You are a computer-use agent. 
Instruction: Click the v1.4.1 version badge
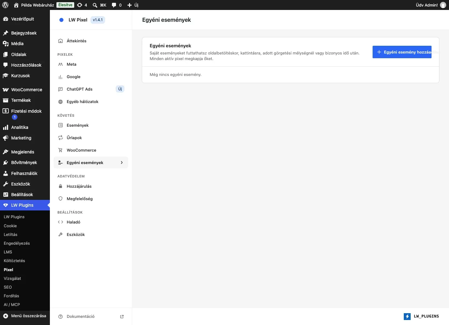click(x=98, y=20)
